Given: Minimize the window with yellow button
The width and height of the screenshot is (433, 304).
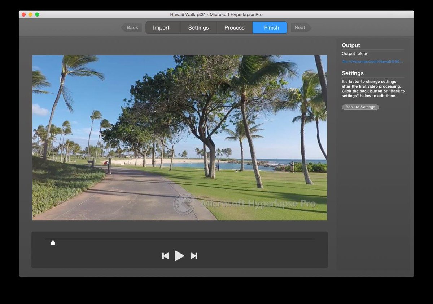Looking at the screenshot, I should (30, 14).
